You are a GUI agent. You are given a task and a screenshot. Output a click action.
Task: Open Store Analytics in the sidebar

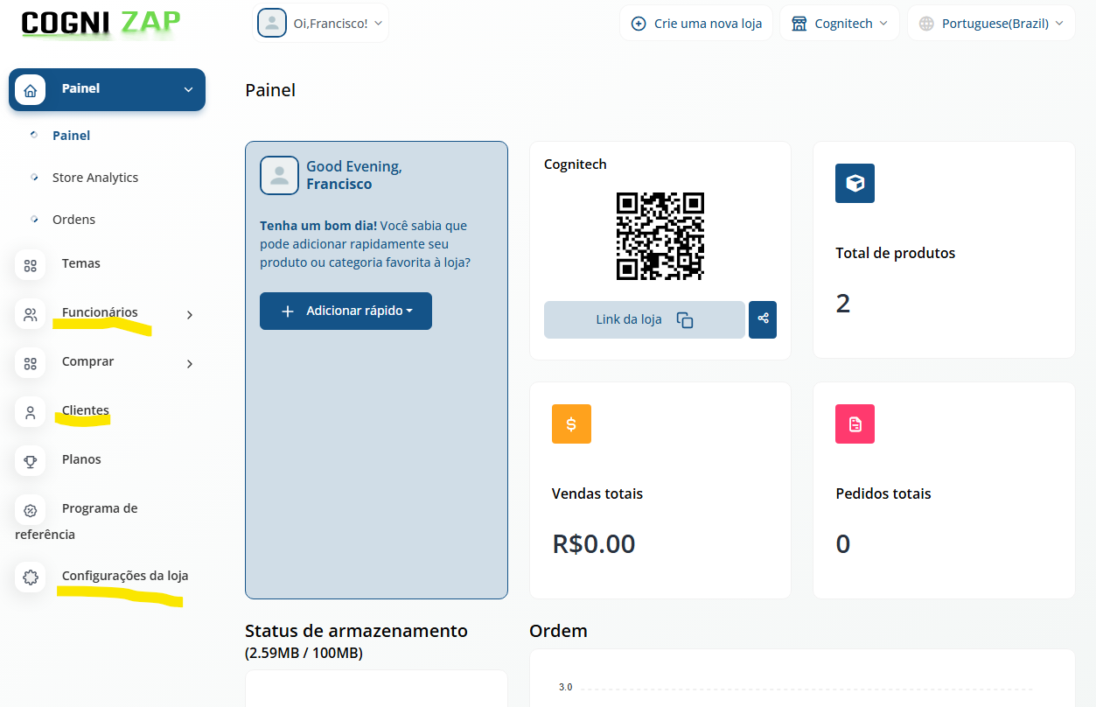click(x=94, y=178)
